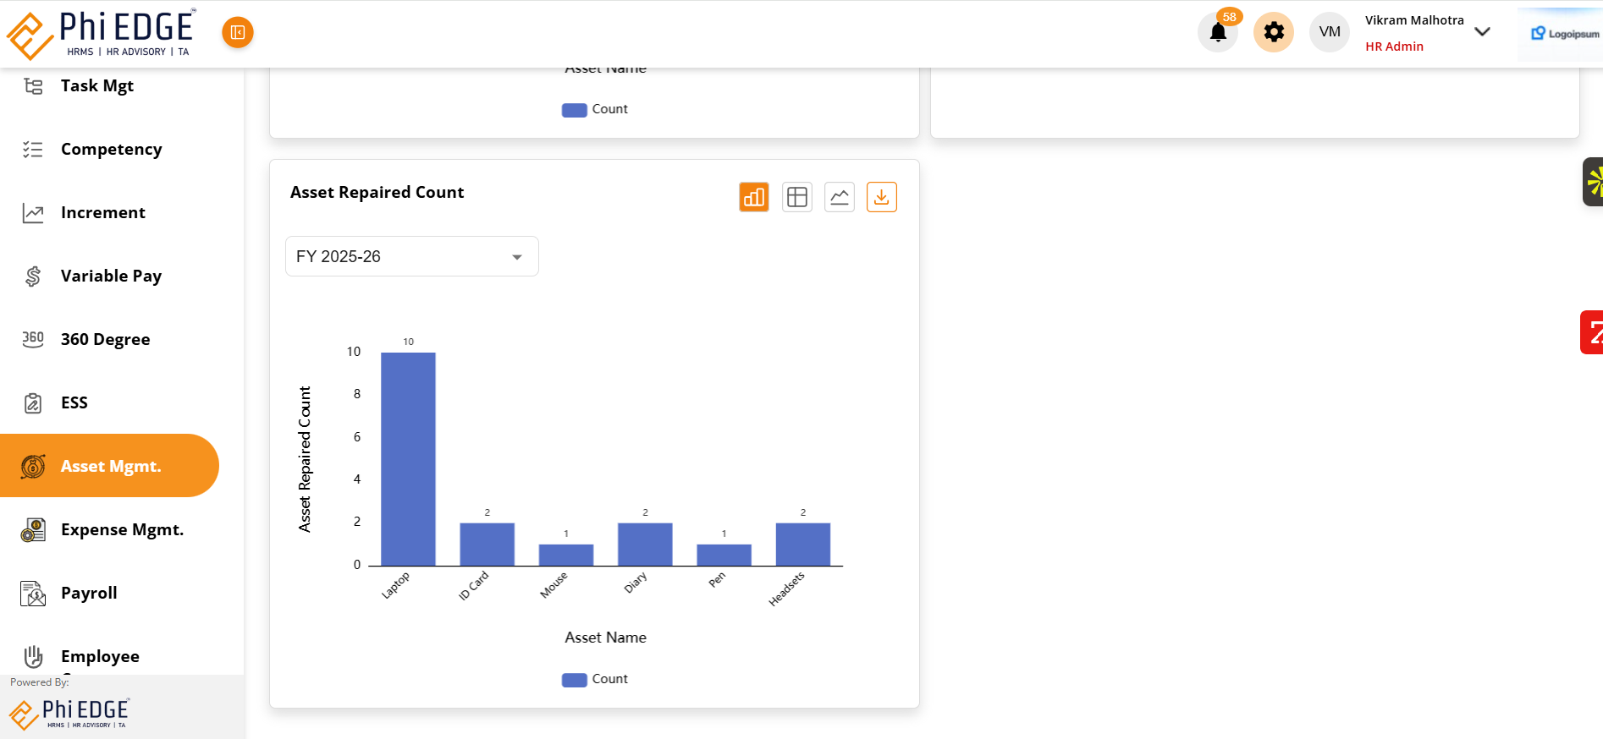Click the Phi EDGE logo at top

[102, 34]
